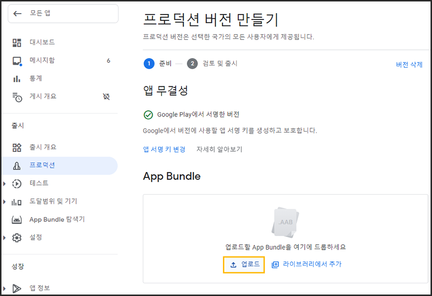Go to step 1 준비

[156, 63]
